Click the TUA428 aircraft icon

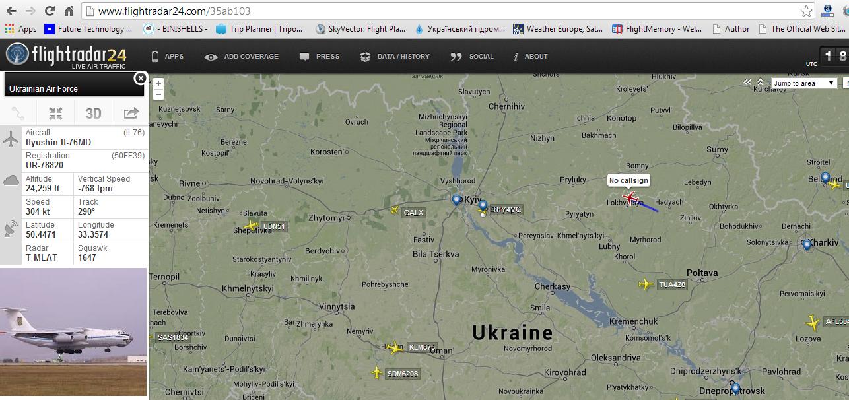click(x=646, y=284)
